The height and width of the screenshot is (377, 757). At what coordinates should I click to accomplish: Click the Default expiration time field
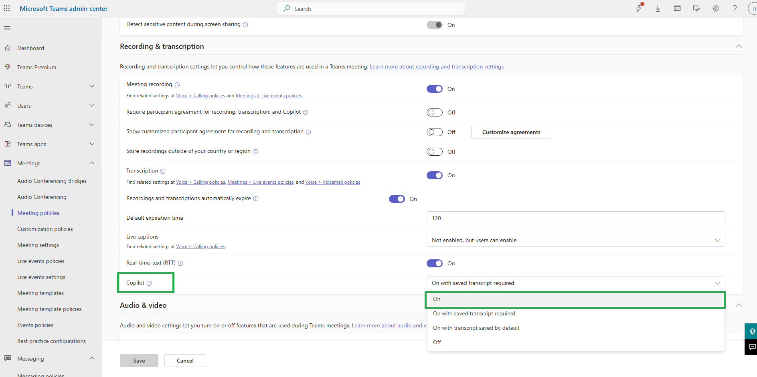pos(576,218)
